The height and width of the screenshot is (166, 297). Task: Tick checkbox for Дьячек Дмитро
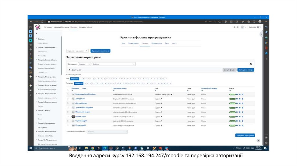click(68, 103)
